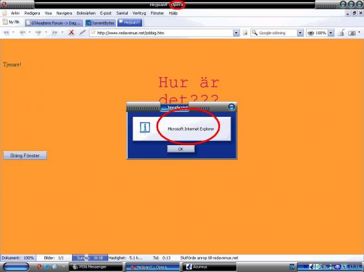
Task: Click the Bilder: 1/1 status entry
Action: [x=53, y=258]
